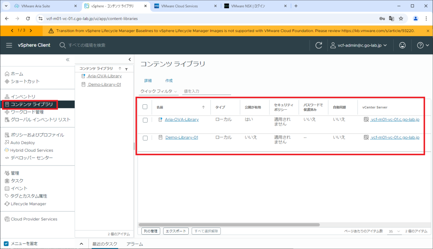Click 作成 to create a library
This screenshot has height=249, width=433.
169,81
